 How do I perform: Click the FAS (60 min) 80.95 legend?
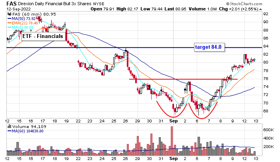click(x=34, y=14)
